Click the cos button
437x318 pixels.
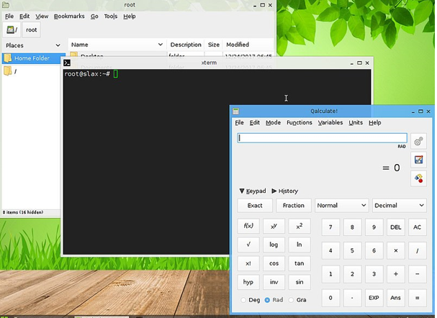click(274, 263)
